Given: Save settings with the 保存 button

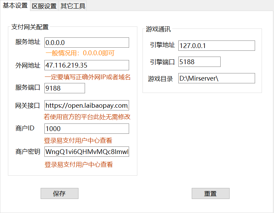Looking at the screenshot, I should 60,193.
